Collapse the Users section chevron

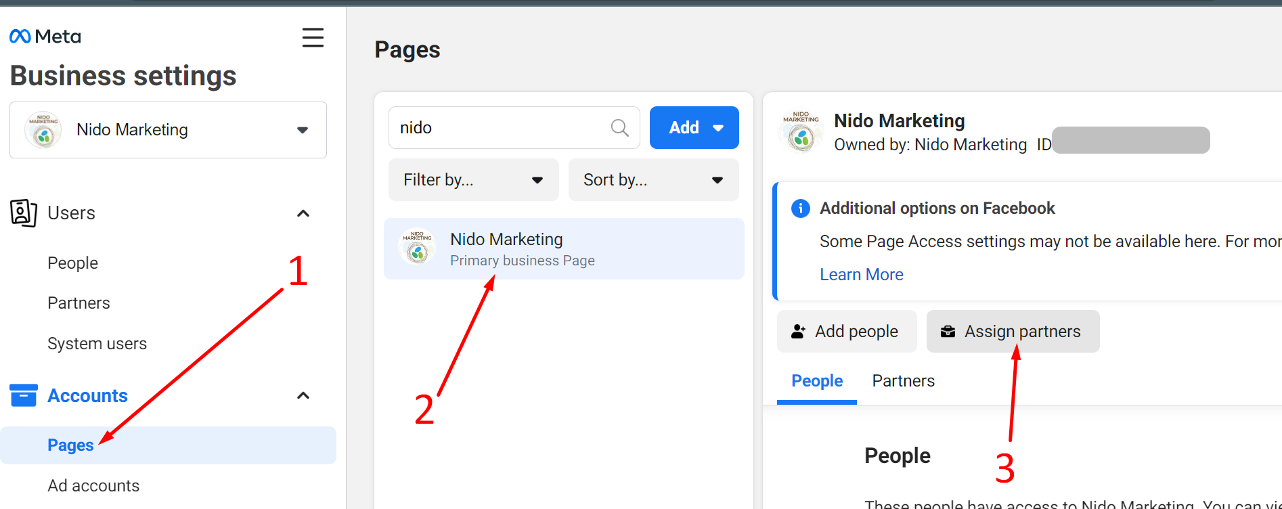pos(303,214)
